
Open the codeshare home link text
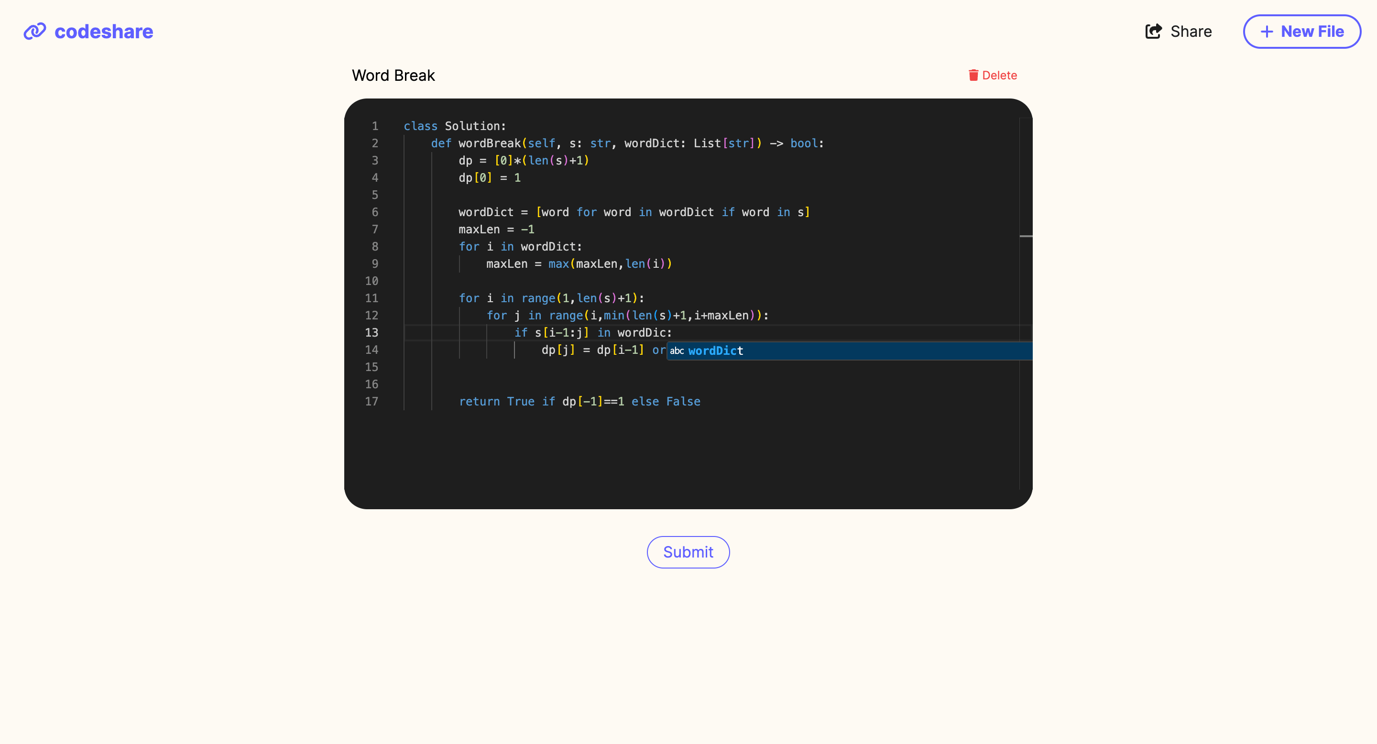[104, 32]
